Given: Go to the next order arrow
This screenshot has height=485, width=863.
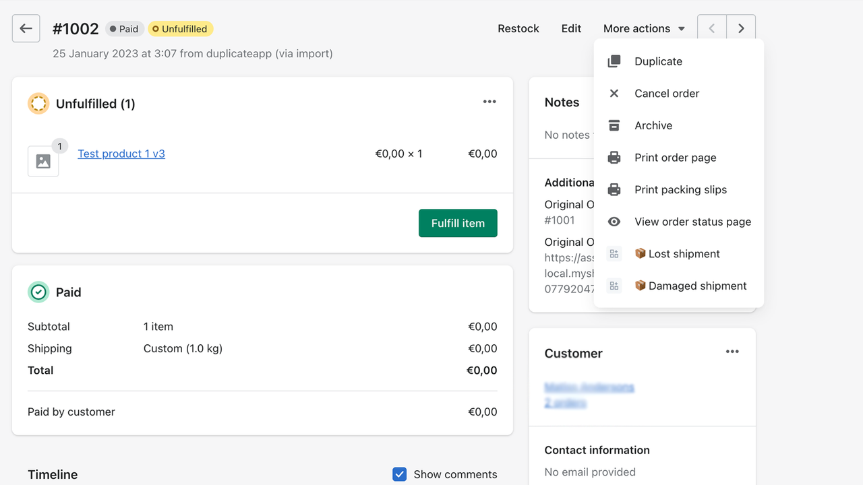Looking at the screenshot, I should (741, 28).
